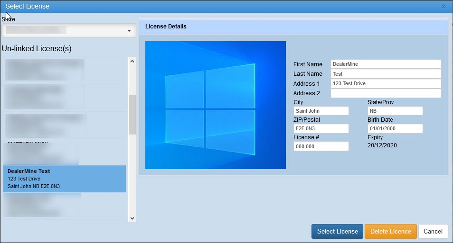Click the License # field

(321, 146)
